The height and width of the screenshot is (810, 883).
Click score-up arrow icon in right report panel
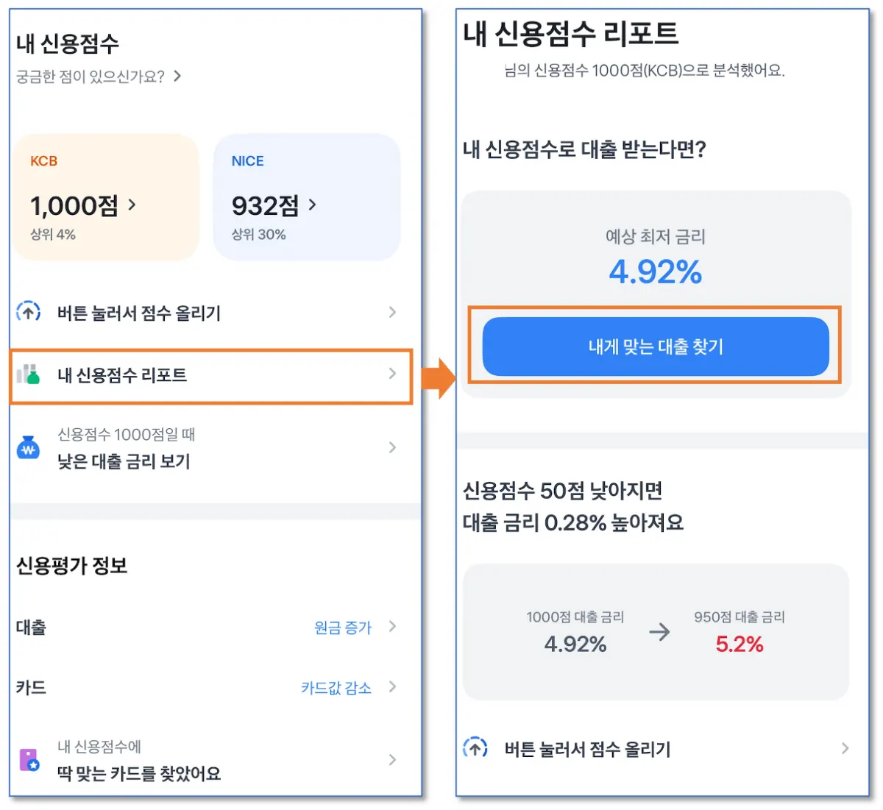tap(475, 748)
